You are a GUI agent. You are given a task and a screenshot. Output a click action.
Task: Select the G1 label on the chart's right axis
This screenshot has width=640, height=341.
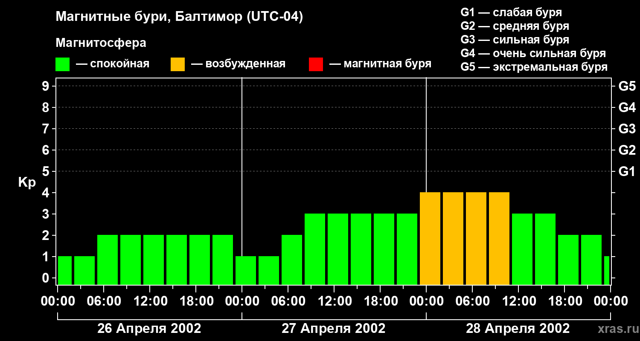627,171
